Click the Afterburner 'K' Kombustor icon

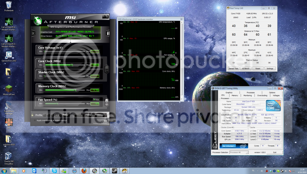tap(33, 33)
